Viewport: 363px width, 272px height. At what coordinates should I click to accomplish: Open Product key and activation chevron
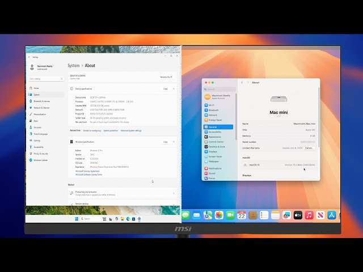coord(174,193)
